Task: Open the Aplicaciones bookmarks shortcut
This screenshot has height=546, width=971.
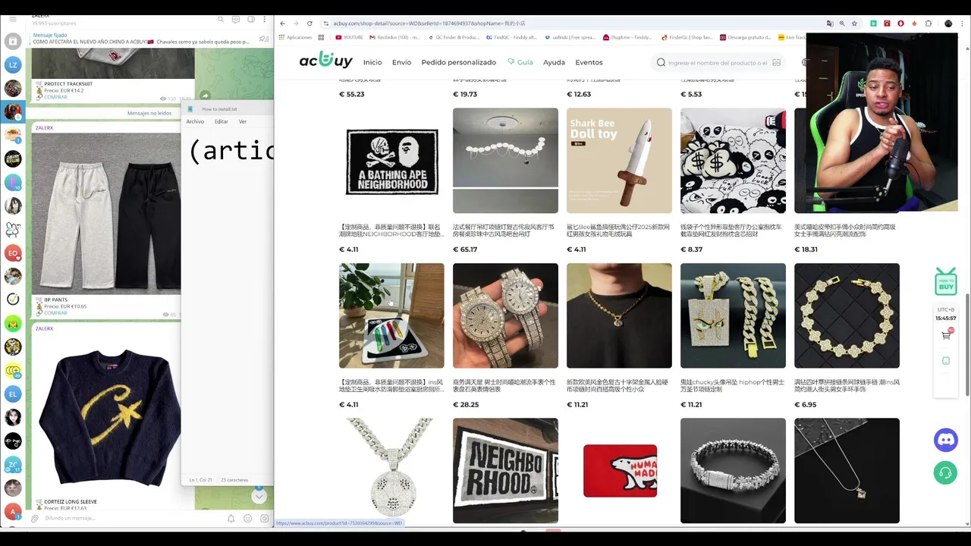Action: pos(295,37)
